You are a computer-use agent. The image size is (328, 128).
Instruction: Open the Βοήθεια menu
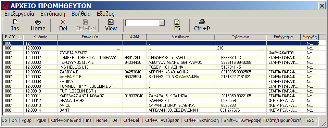(x=81, y=14)
